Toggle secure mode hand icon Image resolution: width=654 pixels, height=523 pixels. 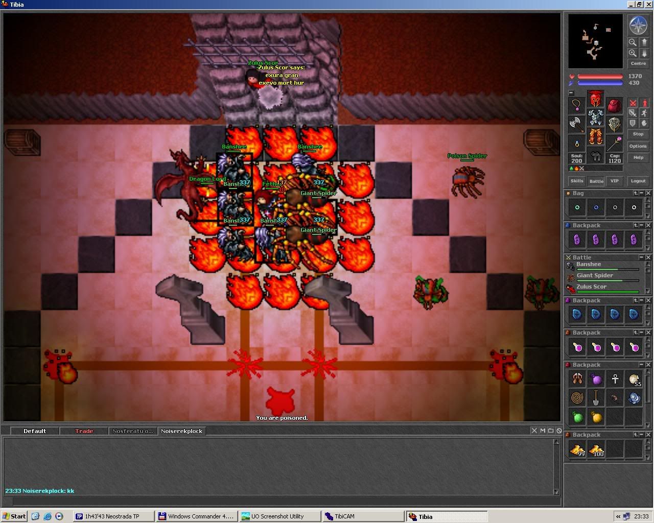tap(644, 123)
